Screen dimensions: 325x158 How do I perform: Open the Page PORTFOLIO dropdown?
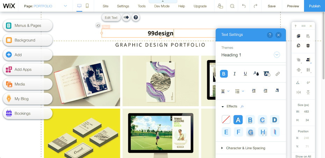[65, 6]
